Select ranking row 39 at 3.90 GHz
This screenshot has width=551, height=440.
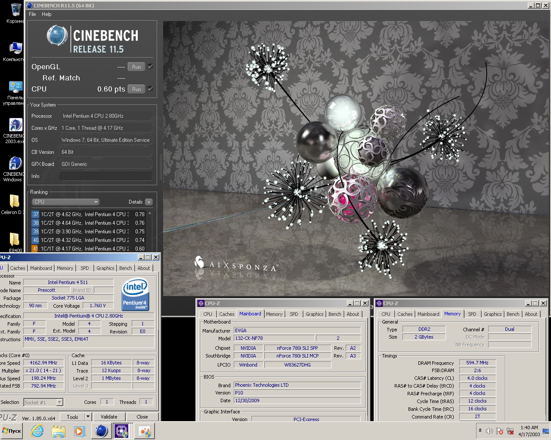tap(89, 231)
